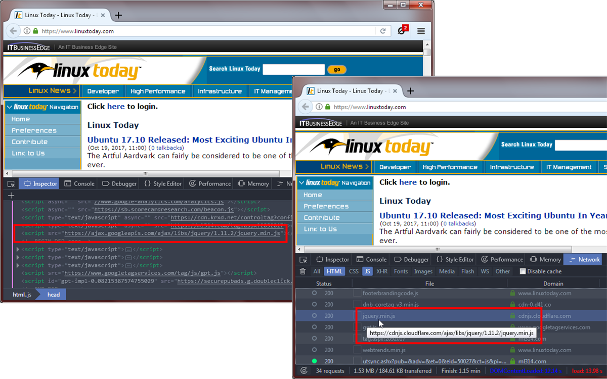Select the 'html..js' breadcrumb in the Inspector
607x379 pixels.
pos(22,295)
